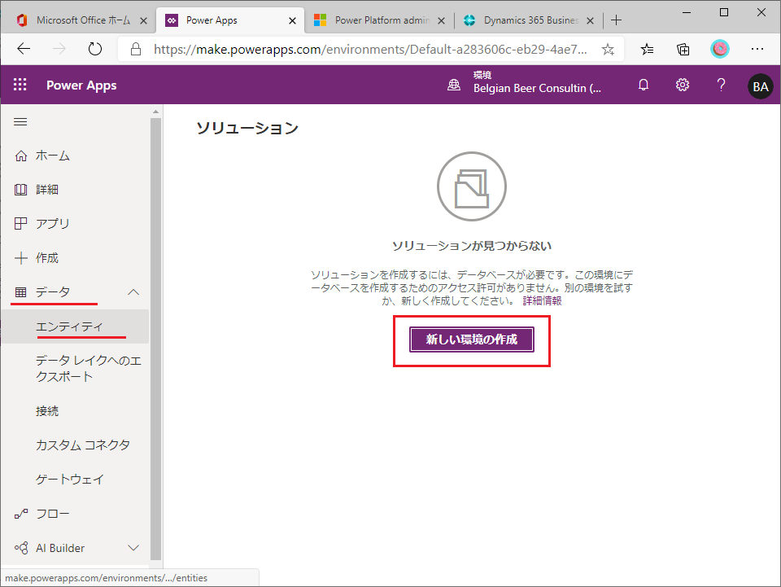Click the browser profile donut avatar
This screenshot has width=781, height=587.
click(720, 49)
